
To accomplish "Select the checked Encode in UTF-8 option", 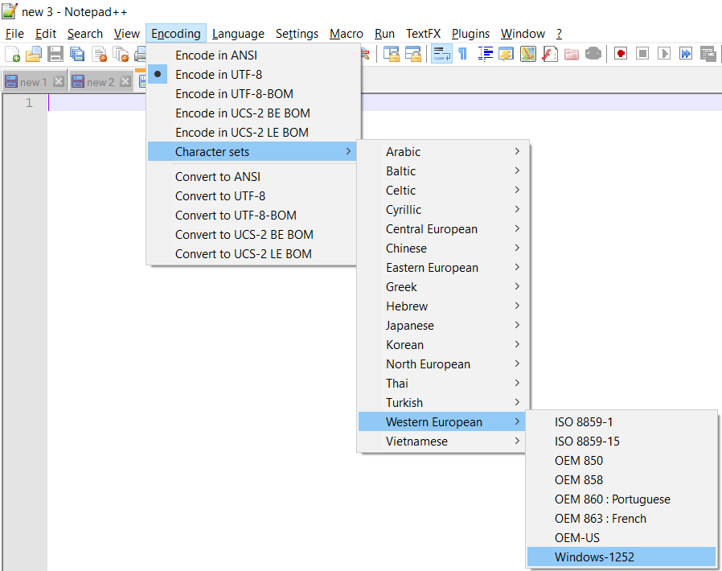I will point(252,75).
